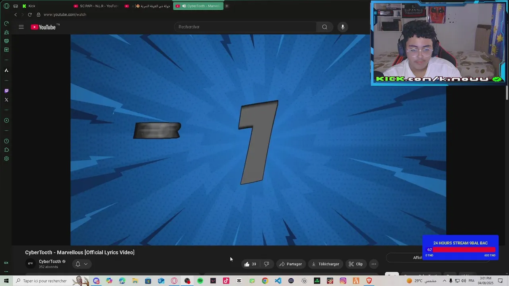Viewport: 509px width, 286px height.
Task: Open the Windows notification center icon
Action: point(500,281)
